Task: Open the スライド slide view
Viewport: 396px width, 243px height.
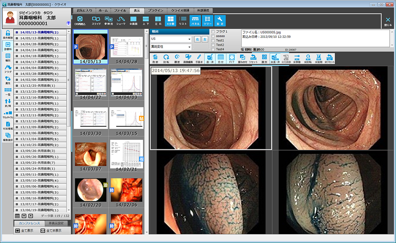Action: pyautogui.click(x=96, y=21)
